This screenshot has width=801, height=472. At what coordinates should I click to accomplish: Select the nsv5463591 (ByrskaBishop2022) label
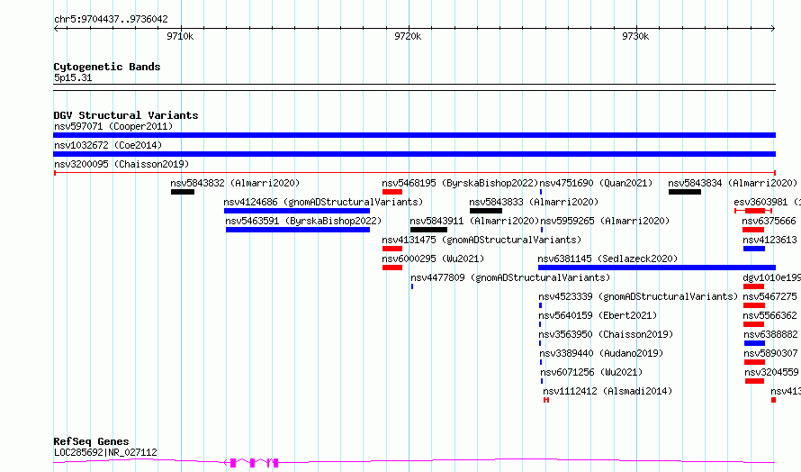[303, 221]
